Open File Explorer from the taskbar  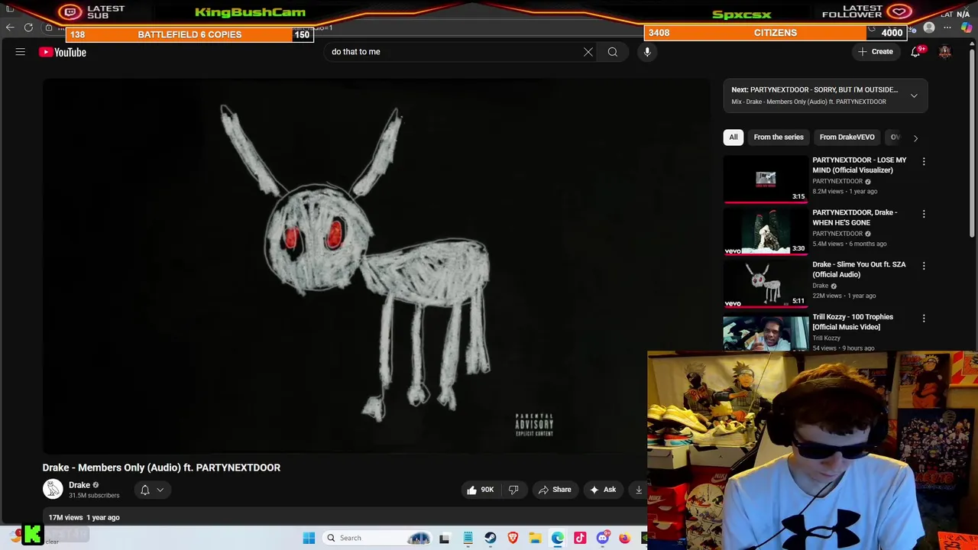535,538
